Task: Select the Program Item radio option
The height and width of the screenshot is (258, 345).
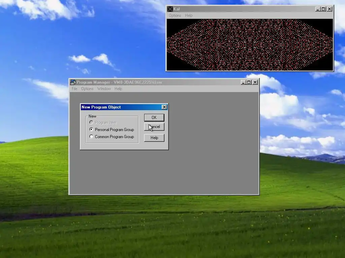Action: (x=103, y=123)
